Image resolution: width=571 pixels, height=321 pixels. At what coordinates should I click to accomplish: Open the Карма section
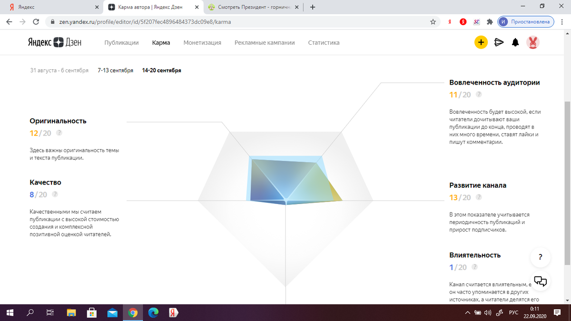tap(161, 42)
